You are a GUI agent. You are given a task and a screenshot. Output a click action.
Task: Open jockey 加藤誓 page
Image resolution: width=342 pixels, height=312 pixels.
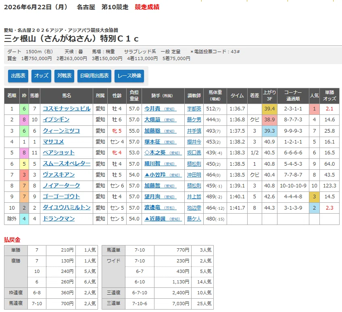click(x=161, y=186)
